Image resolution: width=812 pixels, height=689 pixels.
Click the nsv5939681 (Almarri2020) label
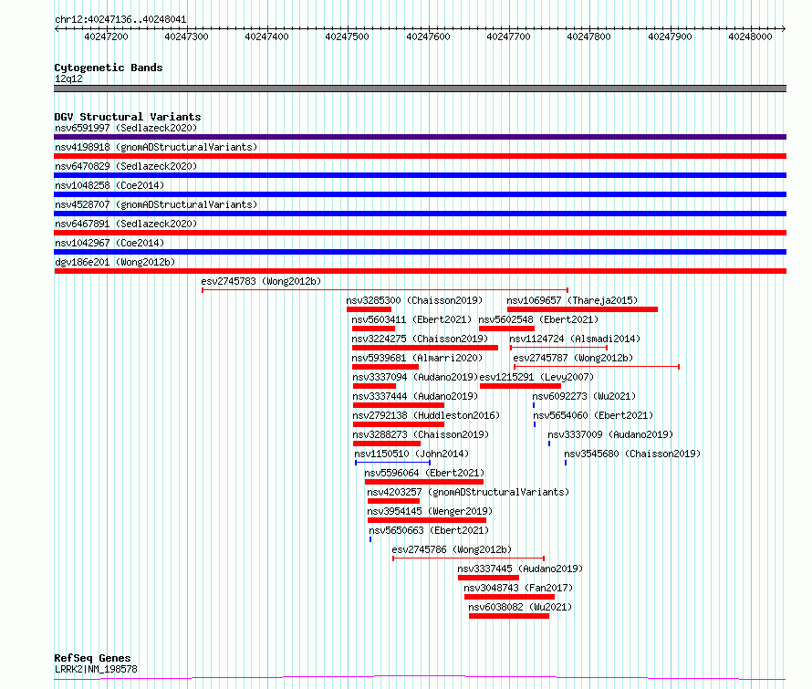(x=417, y=358)
